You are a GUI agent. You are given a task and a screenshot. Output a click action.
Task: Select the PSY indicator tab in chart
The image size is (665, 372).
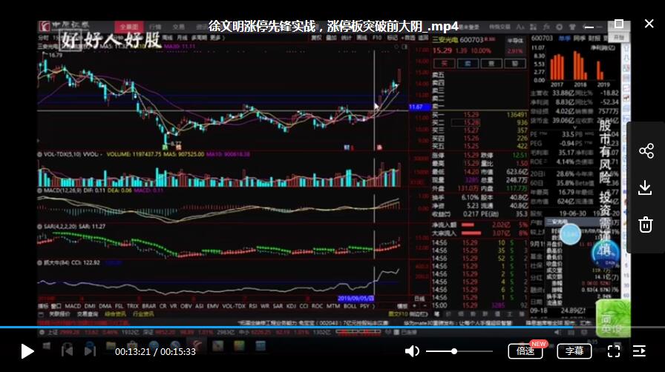(x=364, y=306)
